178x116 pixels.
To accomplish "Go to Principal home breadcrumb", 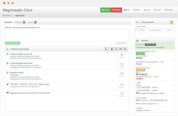I will tap(8, 16).
